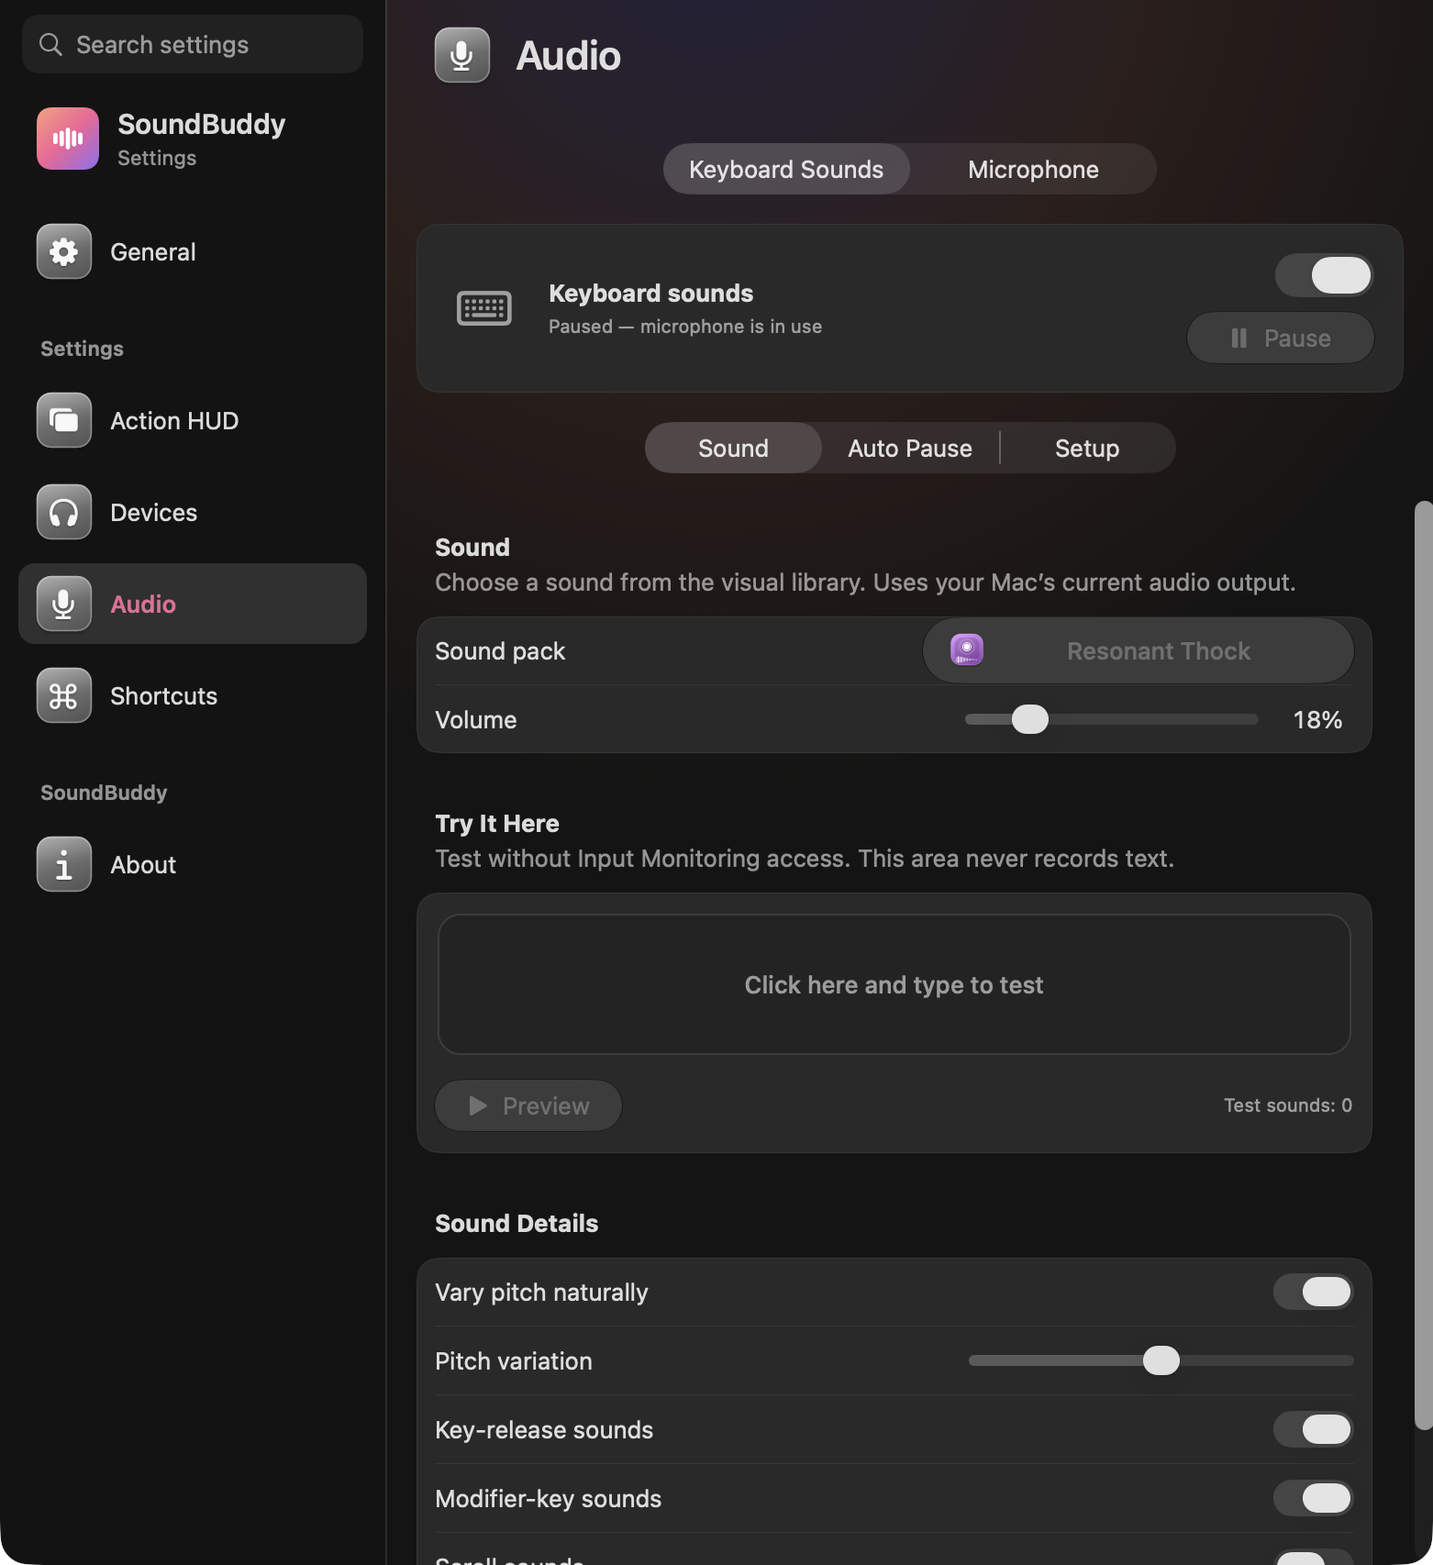Screen dimensions: 1433x1565
Task: Click the vertical scrollbar on the right
Action: 1424,964
